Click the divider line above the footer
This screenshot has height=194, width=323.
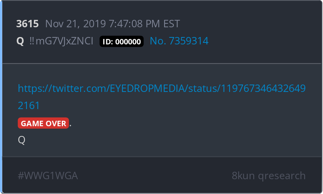(x=162, y=157)
